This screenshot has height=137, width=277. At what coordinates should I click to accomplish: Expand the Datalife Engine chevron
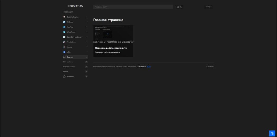coord(87,17)
